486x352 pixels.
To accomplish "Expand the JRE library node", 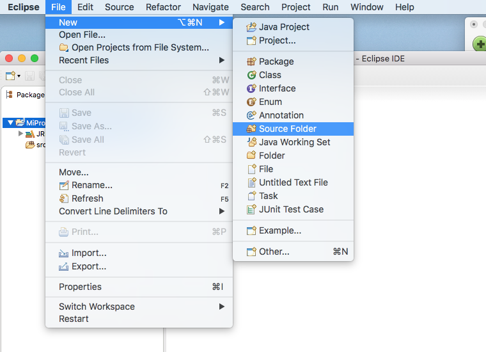I will pos(21,134).
